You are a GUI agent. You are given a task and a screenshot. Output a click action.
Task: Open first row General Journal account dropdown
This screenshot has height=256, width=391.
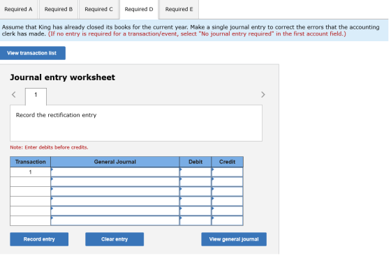115,172
